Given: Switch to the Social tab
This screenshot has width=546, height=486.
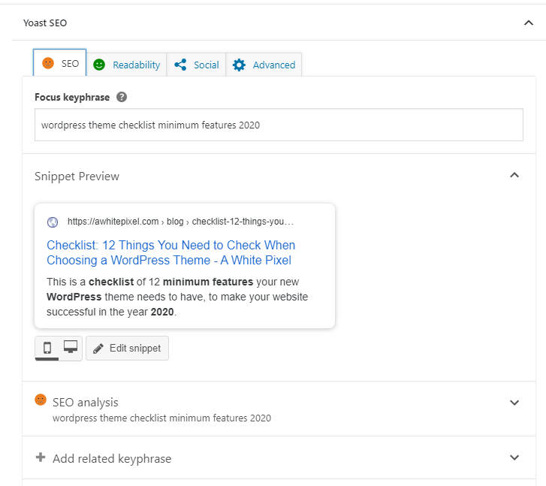Looking at the screenshot, I should 196,65.
